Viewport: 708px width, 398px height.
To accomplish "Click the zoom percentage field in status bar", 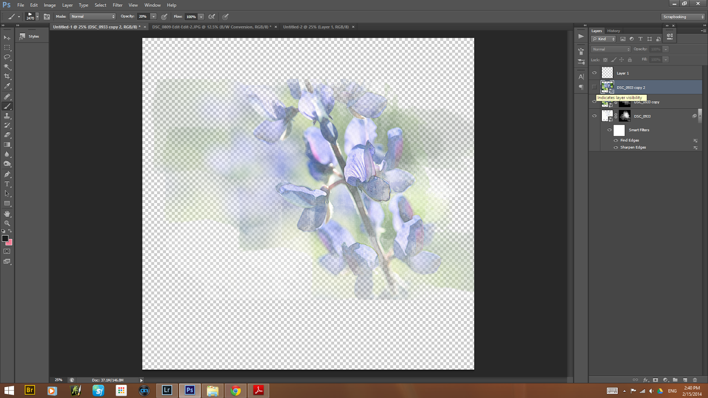I will click(58, 380).
